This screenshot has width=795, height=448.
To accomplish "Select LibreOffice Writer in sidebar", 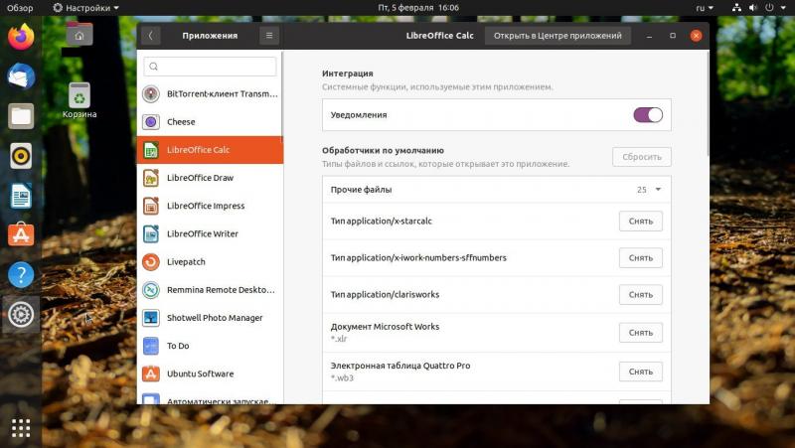I will [x=209, y=234].
